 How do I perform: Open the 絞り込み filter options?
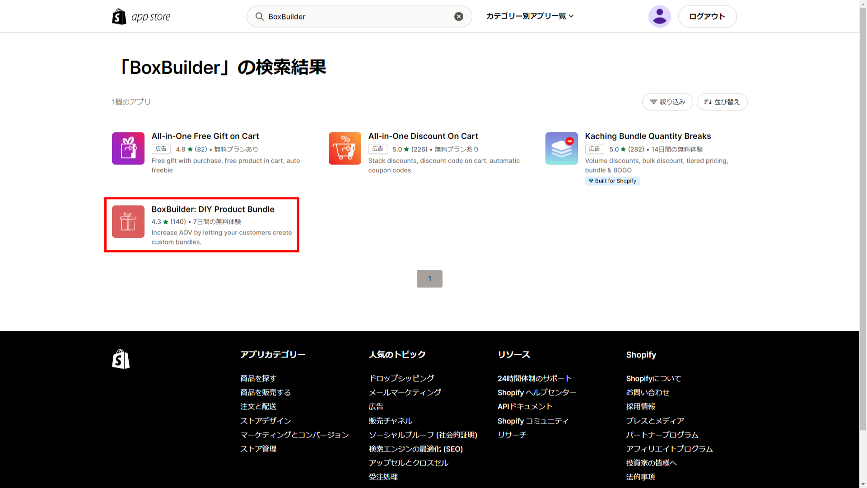point(667,102)
